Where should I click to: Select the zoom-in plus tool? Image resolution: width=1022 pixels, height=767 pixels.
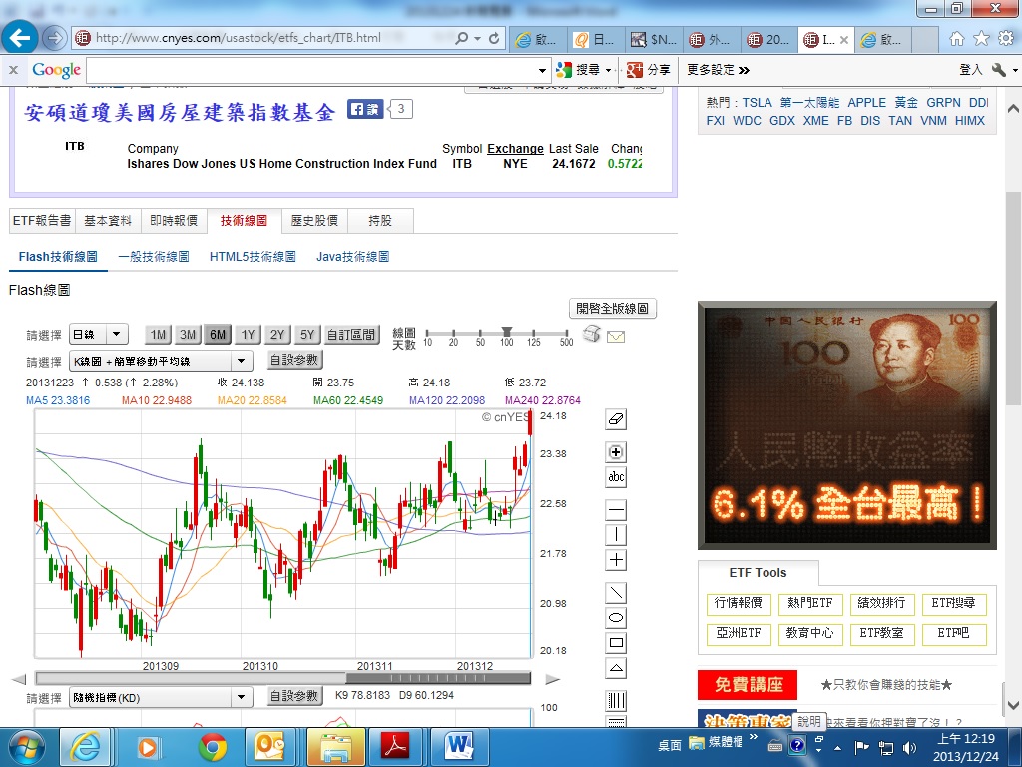616,452
